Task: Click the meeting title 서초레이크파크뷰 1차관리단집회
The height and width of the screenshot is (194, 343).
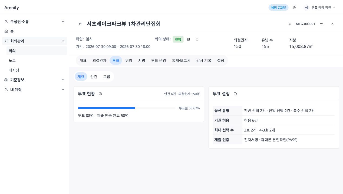Action: point(124,24)
